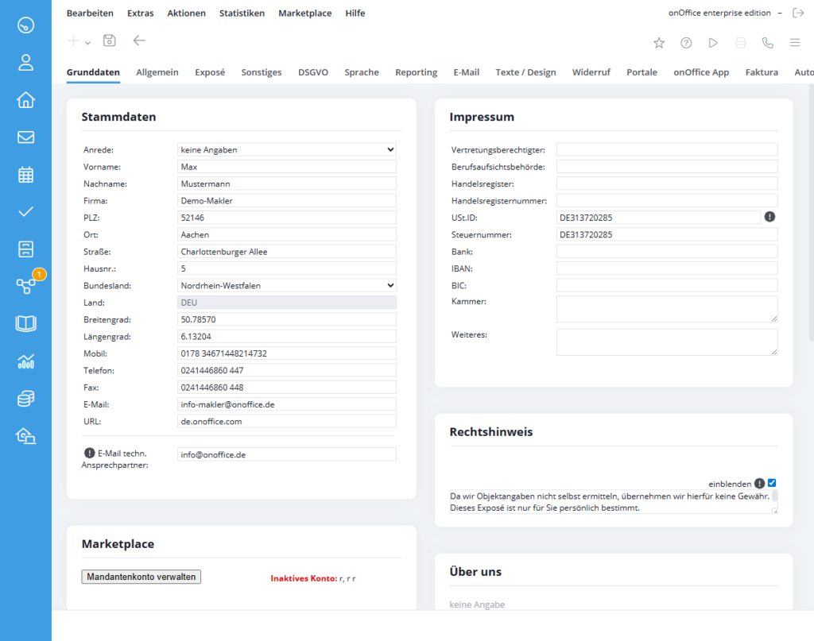Expand the plus button dropdown arrow
This screenshot has height=641, width=814.
87,43
